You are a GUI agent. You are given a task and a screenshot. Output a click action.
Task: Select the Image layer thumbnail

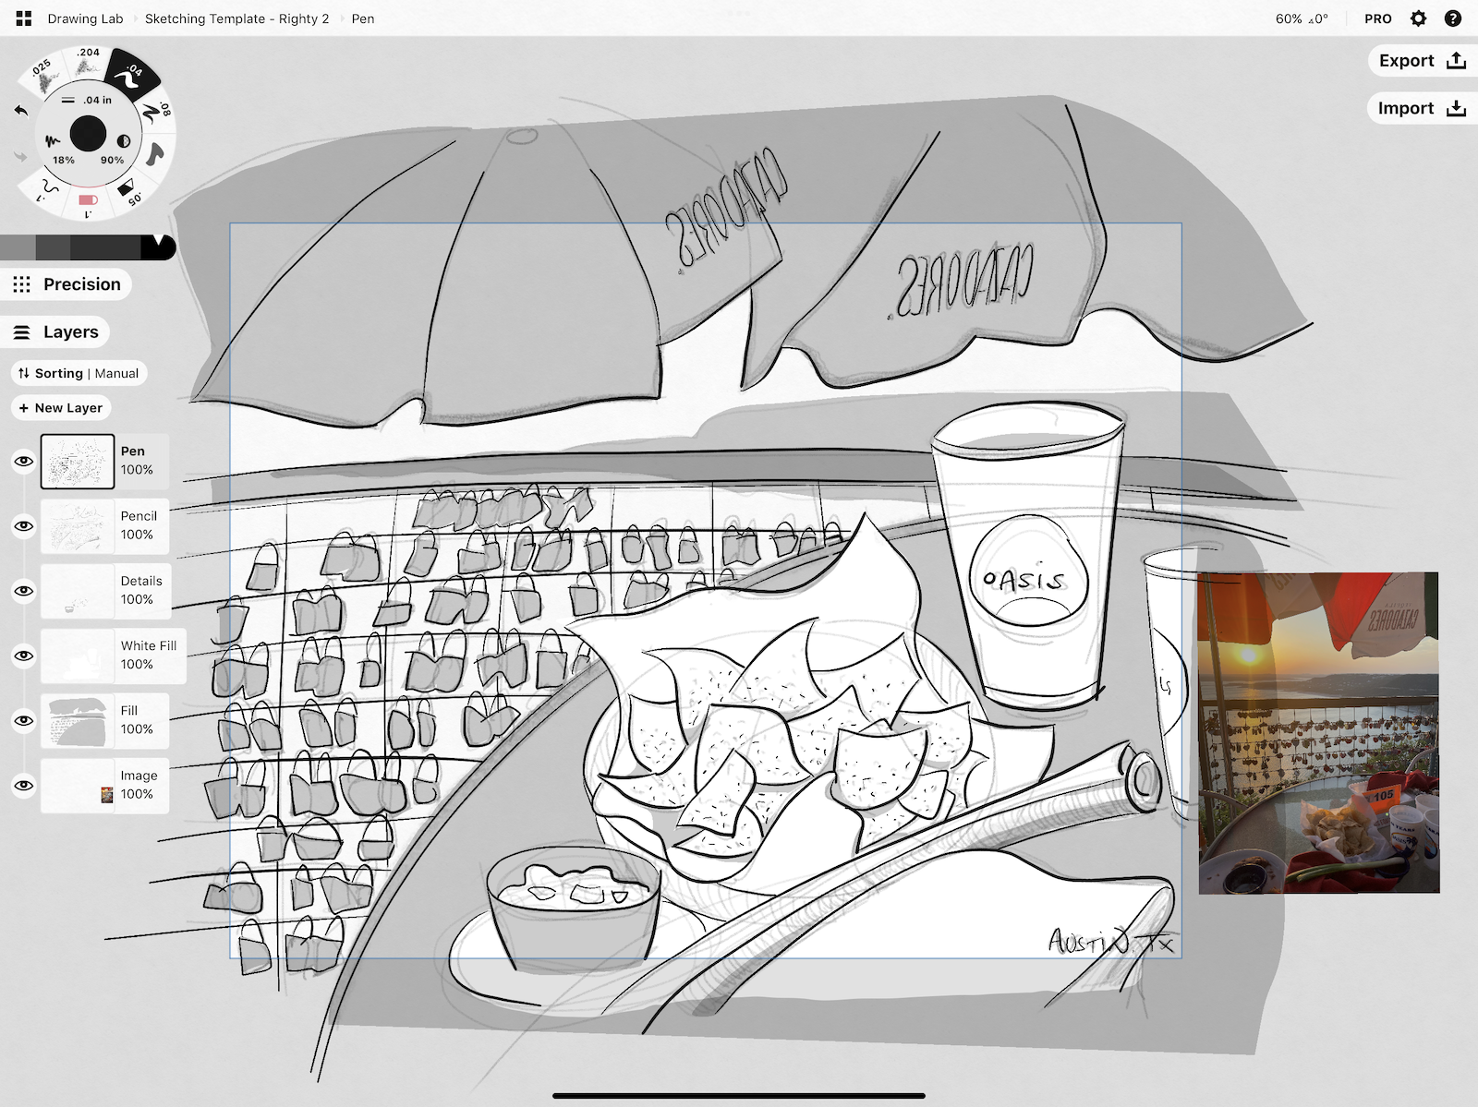point(78,786)
